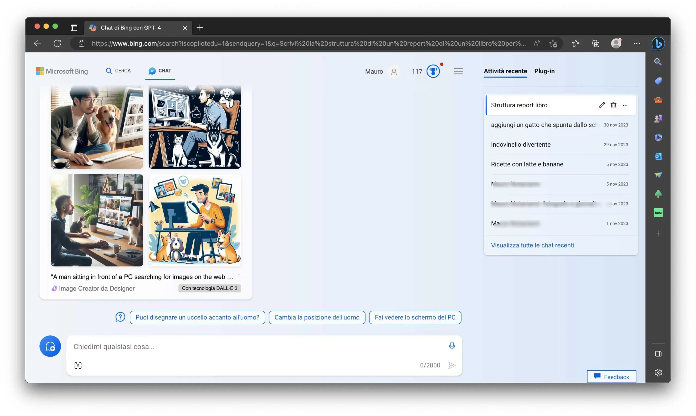
Task: Open more options for 'Struttura report libro'
Action: pyautogui.click(x=625, y=105)
